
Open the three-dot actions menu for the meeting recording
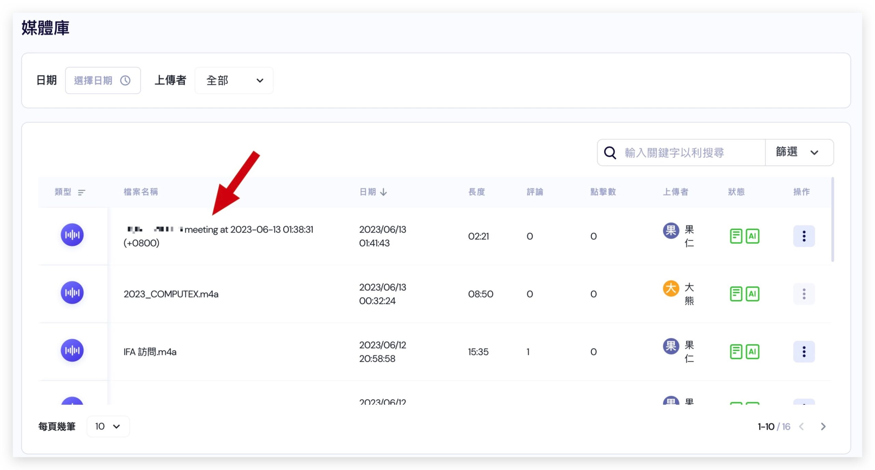tap(804, 236)
